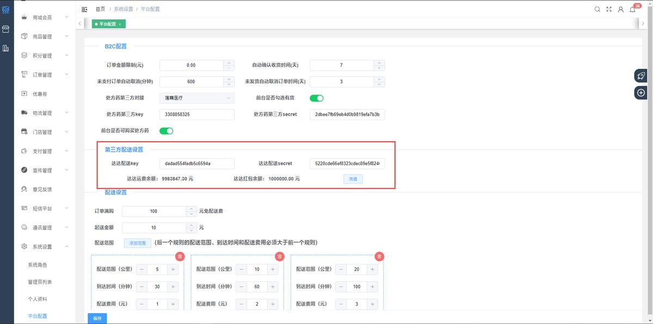Select the building icon in dark left rail
653x324 pixels.
[6, 48]
